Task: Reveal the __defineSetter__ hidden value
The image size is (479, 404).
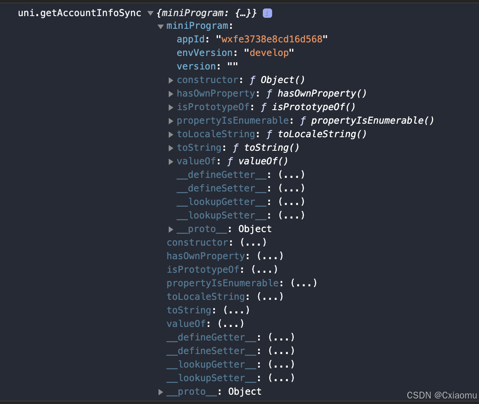Action: (x=291, y=188)
